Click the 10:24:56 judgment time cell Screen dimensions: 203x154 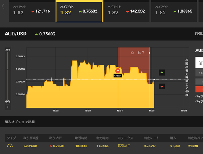coord(102,146)
